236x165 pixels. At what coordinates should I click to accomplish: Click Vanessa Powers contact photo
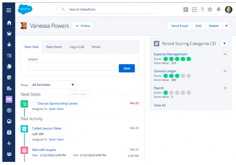[x=24, y=26]
